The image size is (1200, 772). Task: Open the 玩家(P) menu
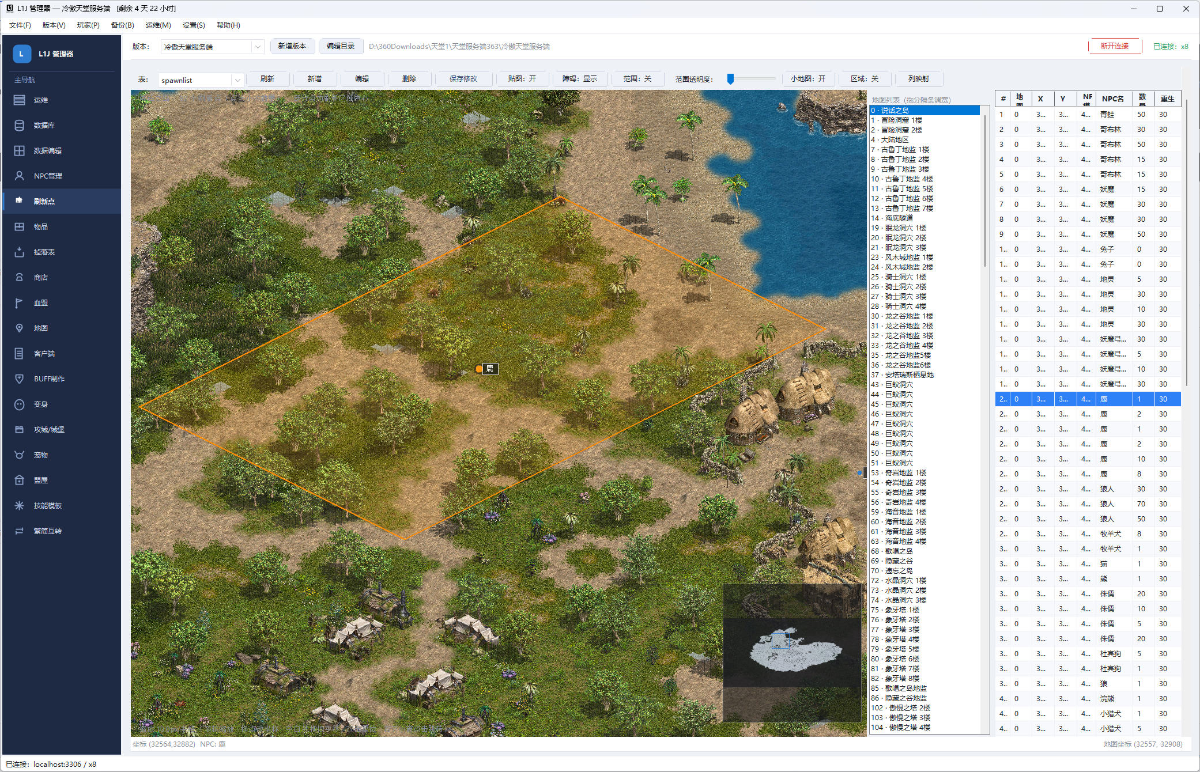click(x=88, y=25)
